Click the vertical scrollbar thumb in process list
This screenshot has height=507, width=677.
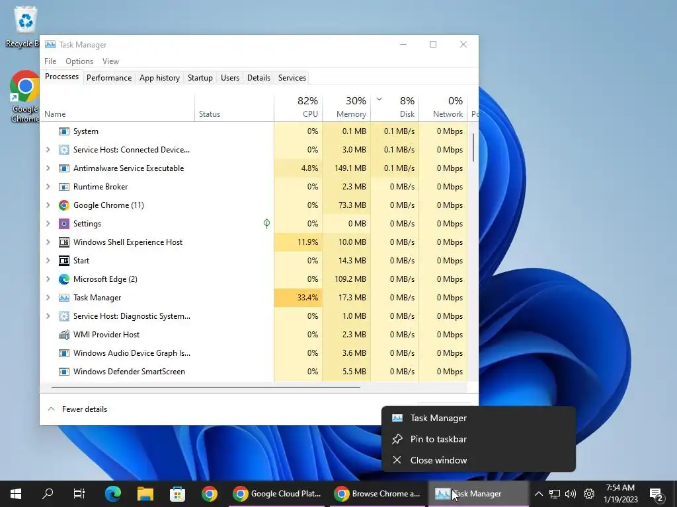tap(473, 147)
